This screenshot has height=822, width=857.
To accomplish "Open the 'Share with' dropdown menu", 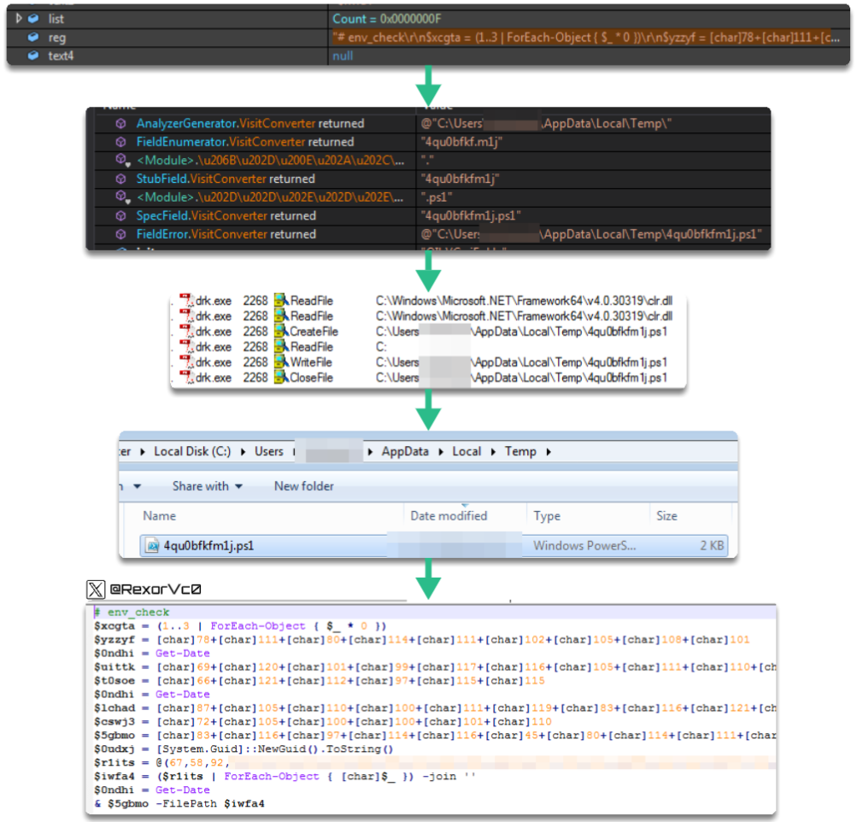I will tap(208, 486).
